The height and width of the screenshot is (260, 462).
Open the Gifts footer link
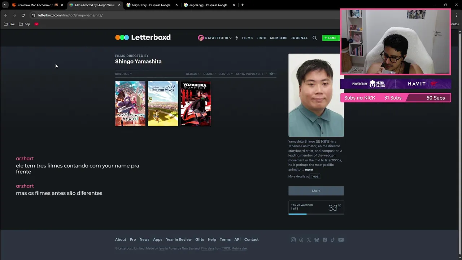click(200, 239)
